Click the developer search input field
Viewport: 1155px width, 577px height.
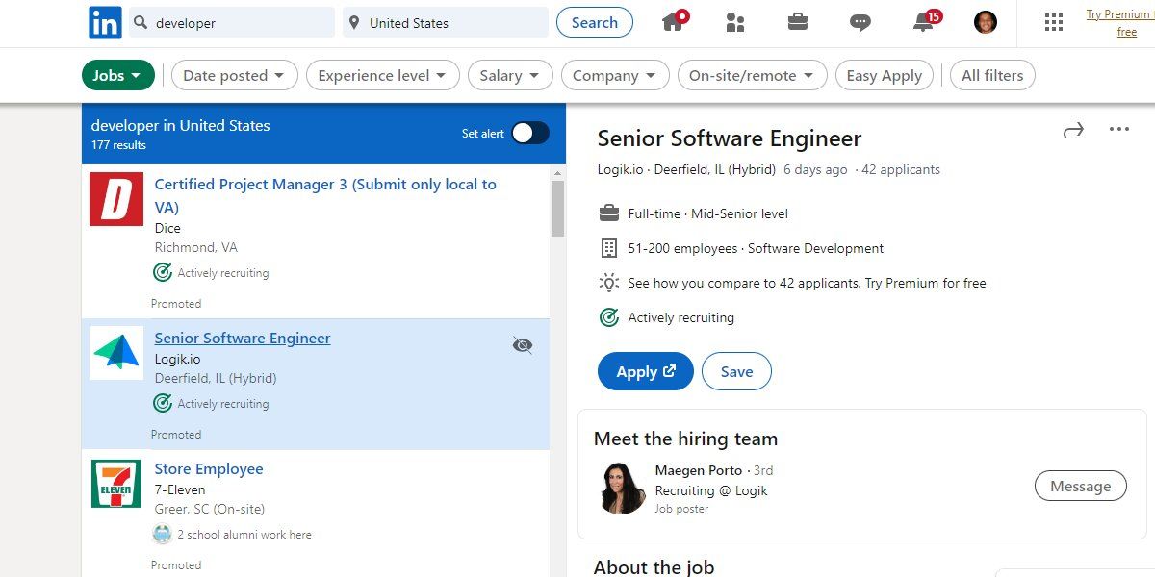pyautogui.click(x=231, y=22)
